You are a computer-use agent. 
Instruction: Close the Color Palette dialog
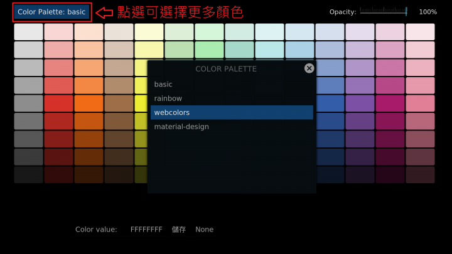tap(309, 68)
